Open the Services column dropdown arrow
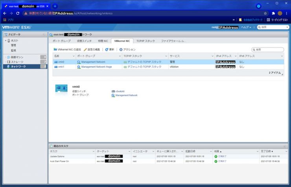Viewport: 291px width, 187px height. (x=212, y=56)
